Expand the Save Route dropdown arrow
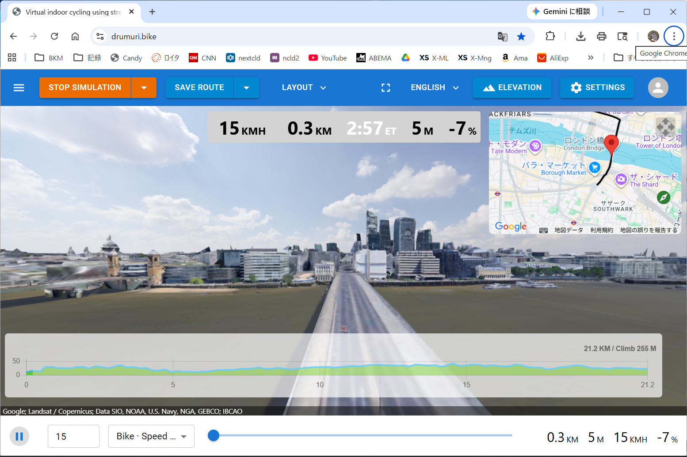Viewport: 687px width, 457px height. 246,87
